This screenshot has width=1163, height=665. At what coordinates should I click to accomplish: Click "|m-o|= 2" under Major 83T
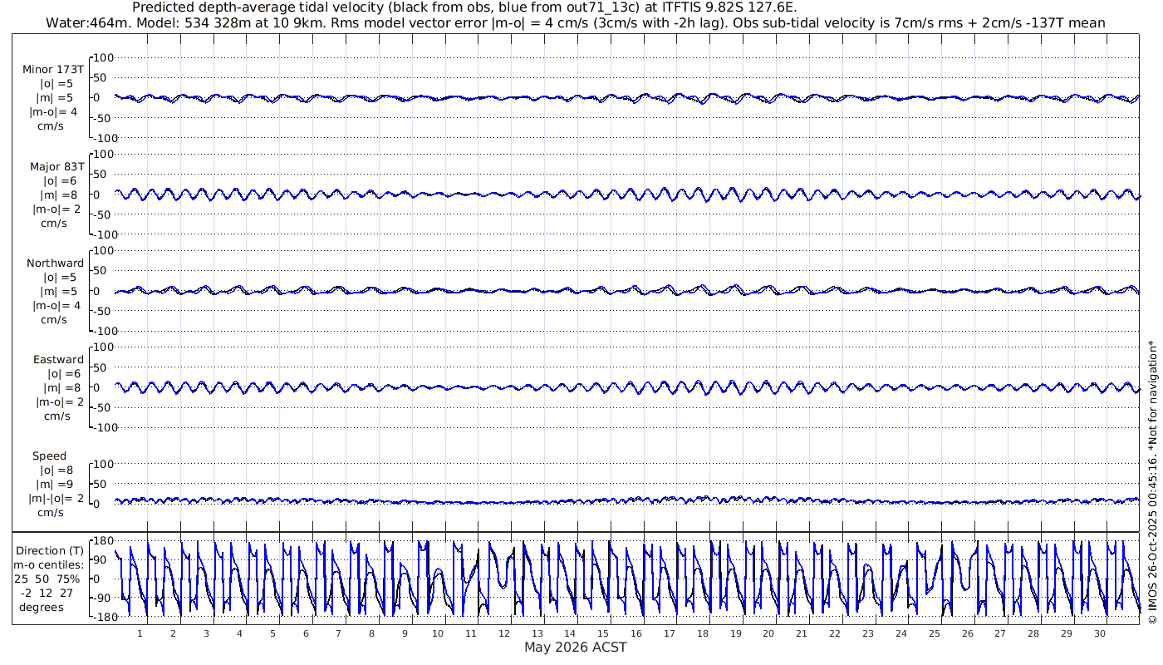coord(56,209)
